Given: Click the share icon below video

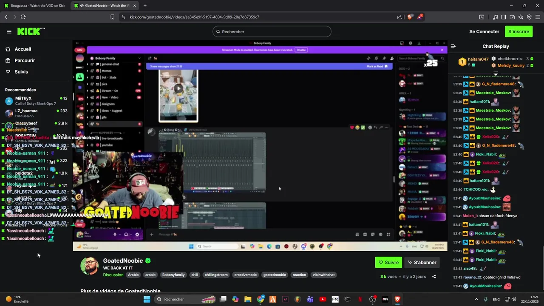Looking at the screenshot, I should [x=434, y=277].
